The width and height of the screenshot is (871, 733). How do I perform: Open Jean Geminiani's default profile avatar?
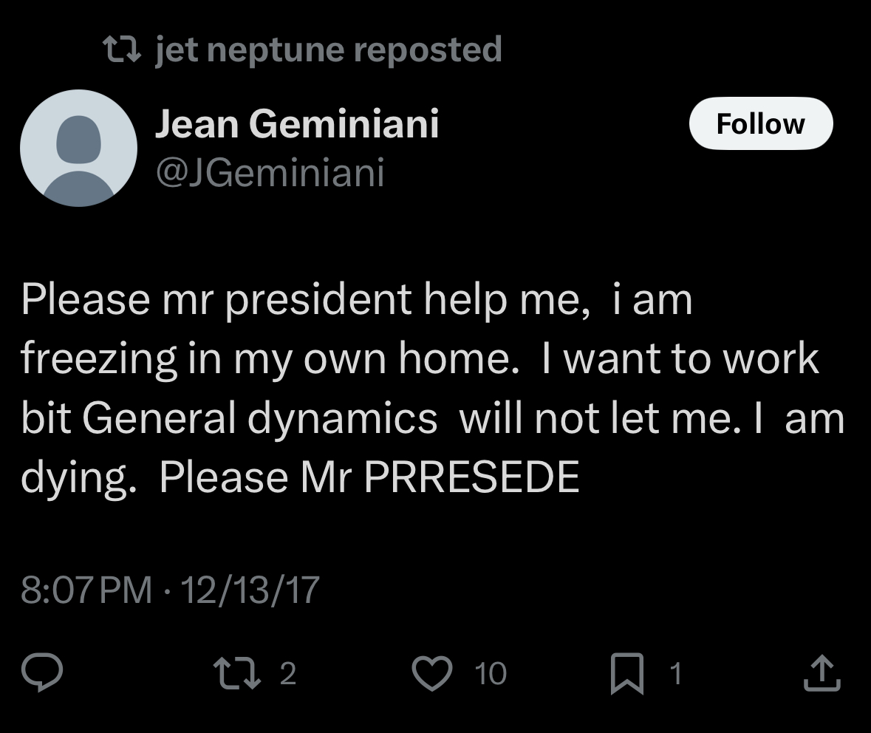(x=78, y=148)
